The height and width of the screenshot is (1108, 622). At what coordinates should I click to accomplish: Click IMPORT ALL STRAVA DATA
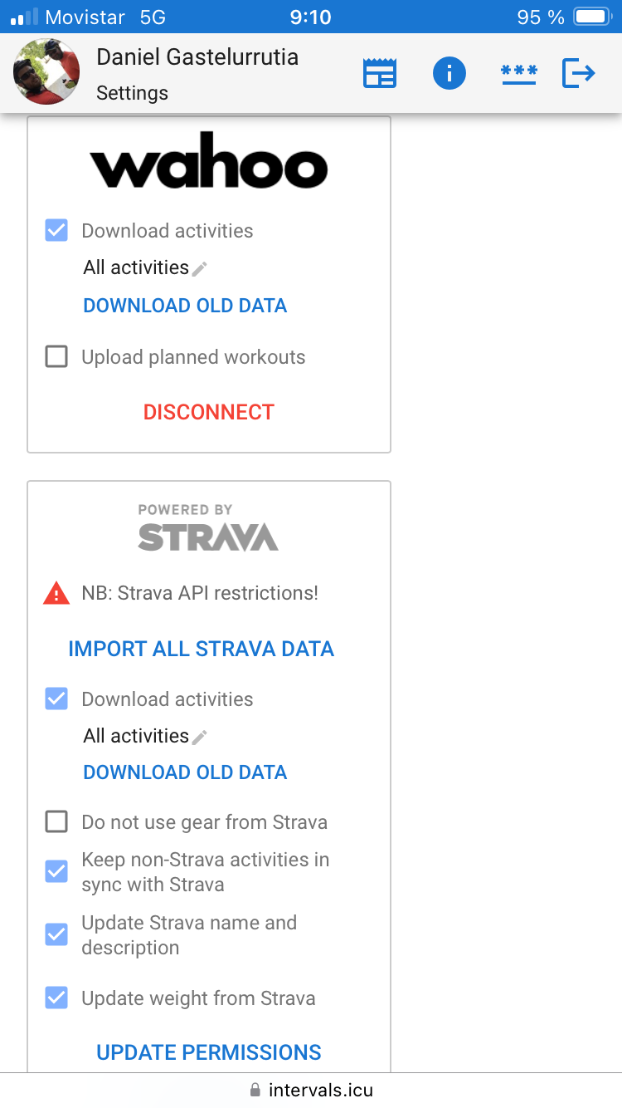pyautogui.click(x=202, y=649)
